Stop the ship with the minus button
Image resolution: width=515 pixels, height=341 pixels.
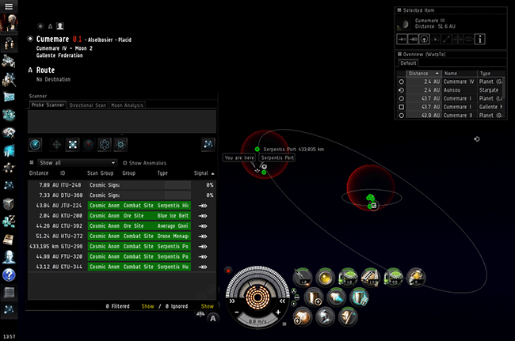pos(237,313)
